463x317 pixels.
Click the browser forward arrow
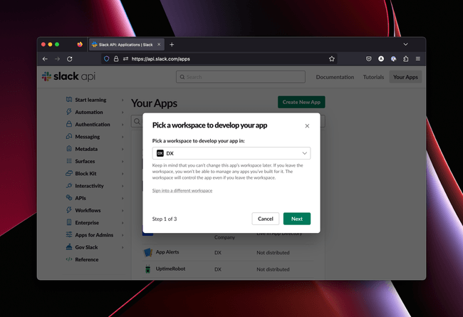tap(57, 59)
